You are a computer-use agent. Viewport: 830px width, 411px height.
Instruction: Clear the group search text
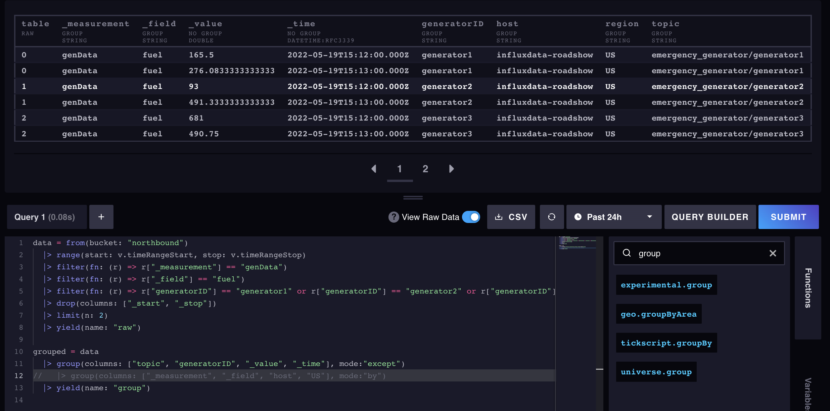773,253
